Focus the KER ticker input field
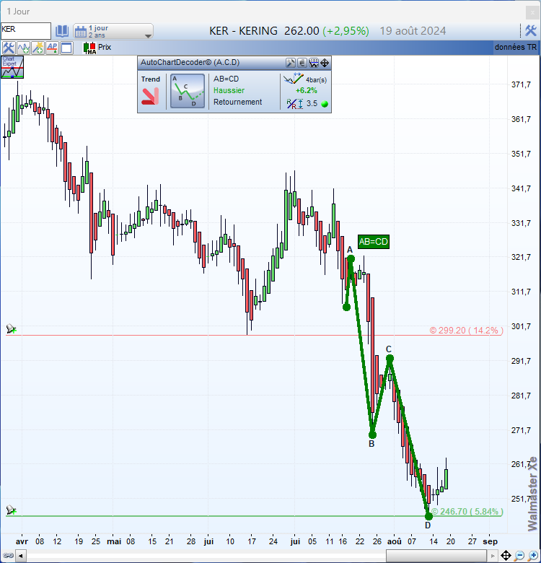Image resolution: width=541 pixels, height=563 pixels. (x=26, y=30)
